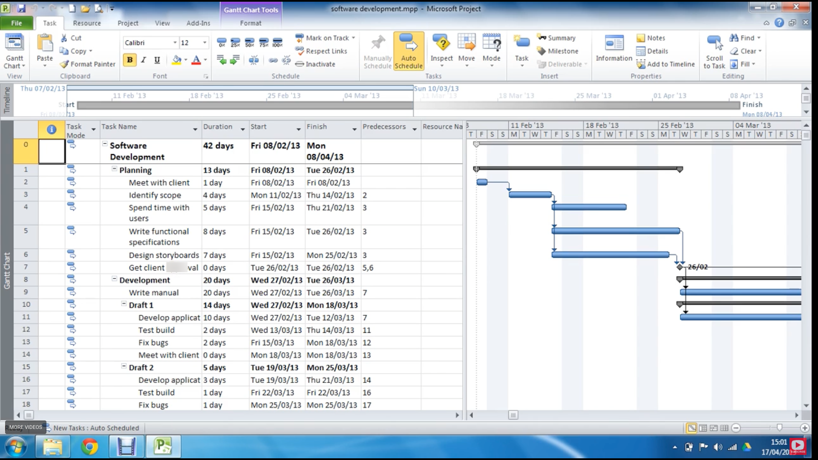Open the Resource ribbon tab

[87, 23]
